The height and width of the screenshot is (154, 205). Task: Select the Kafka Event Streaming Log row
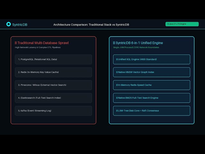pyautogui.click(x=53, y=111)
